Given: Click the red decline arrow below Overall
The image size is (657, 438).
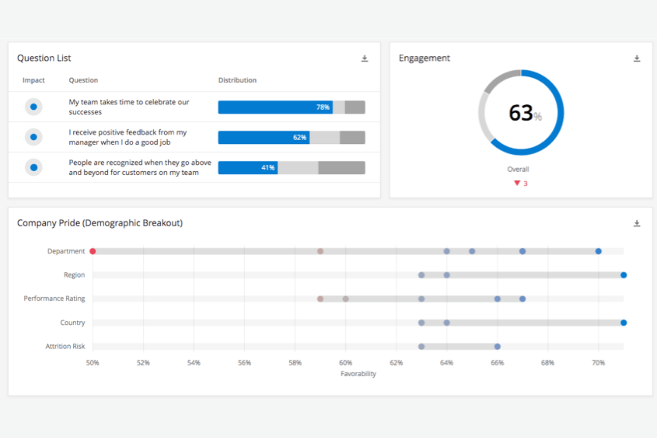Looking at the screenshot, I should [517, 183].
